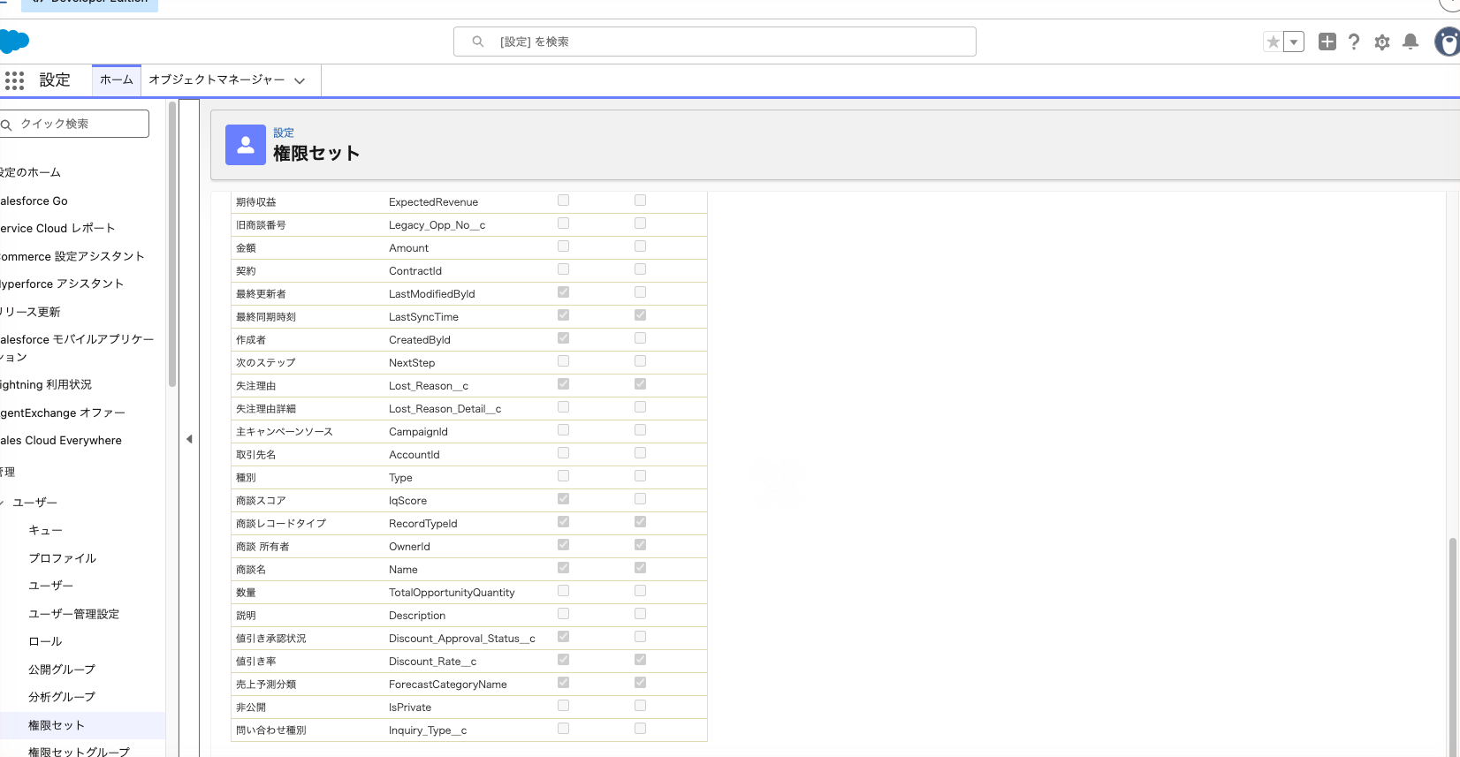Open the 設定 breadcrumb link
1460x757 pixels.
tap(284, 132)
